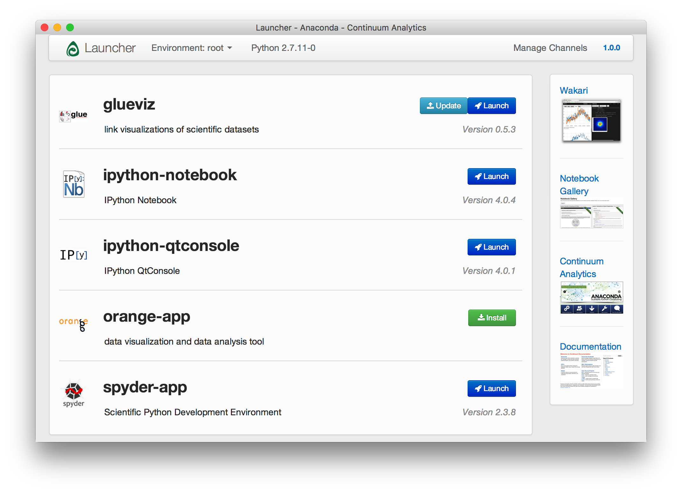Image resolution: width=682 pixels, height=493 pixels.
Task: Click the Continuum Analytics preview thumbnail
Action: pyautogui.click(x=591, y=298)
